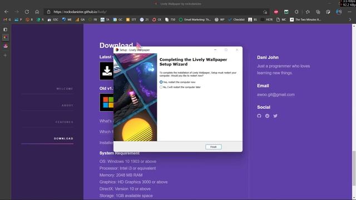Click the Finish button in the setup wizard
The image size is (356, 200).
click(214, 147)
